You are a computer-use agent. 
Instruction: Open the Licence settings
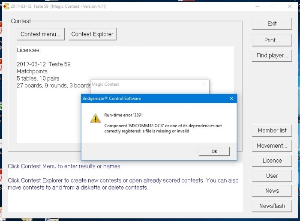coord(272,161)
